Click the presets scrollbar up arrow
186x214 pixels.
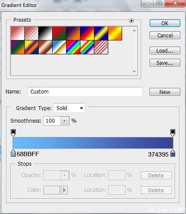tap(134, 30)
